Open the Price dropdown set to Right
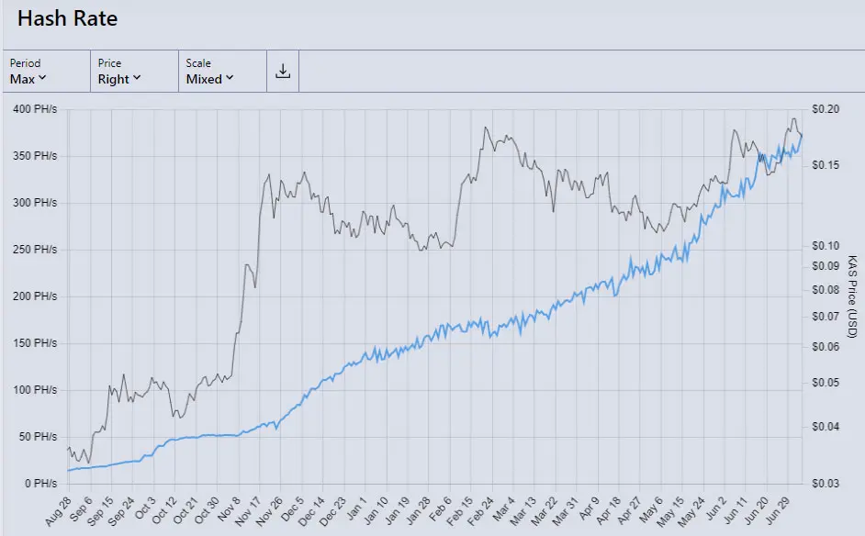 (135, 72)
